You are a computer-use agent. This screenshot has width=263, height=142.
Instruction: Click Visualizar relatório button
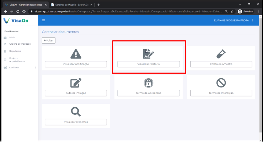[x=149, y=64]
